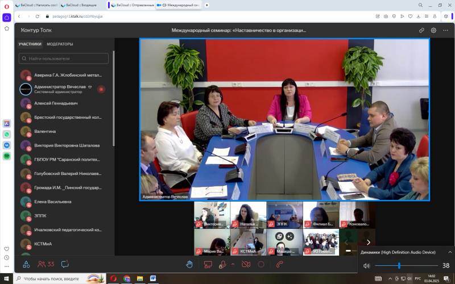The height and width of the screenshot is (284, 455).
Task: Switch to the УЧАСТНИКИ tab
Action: tap(30, 44)
